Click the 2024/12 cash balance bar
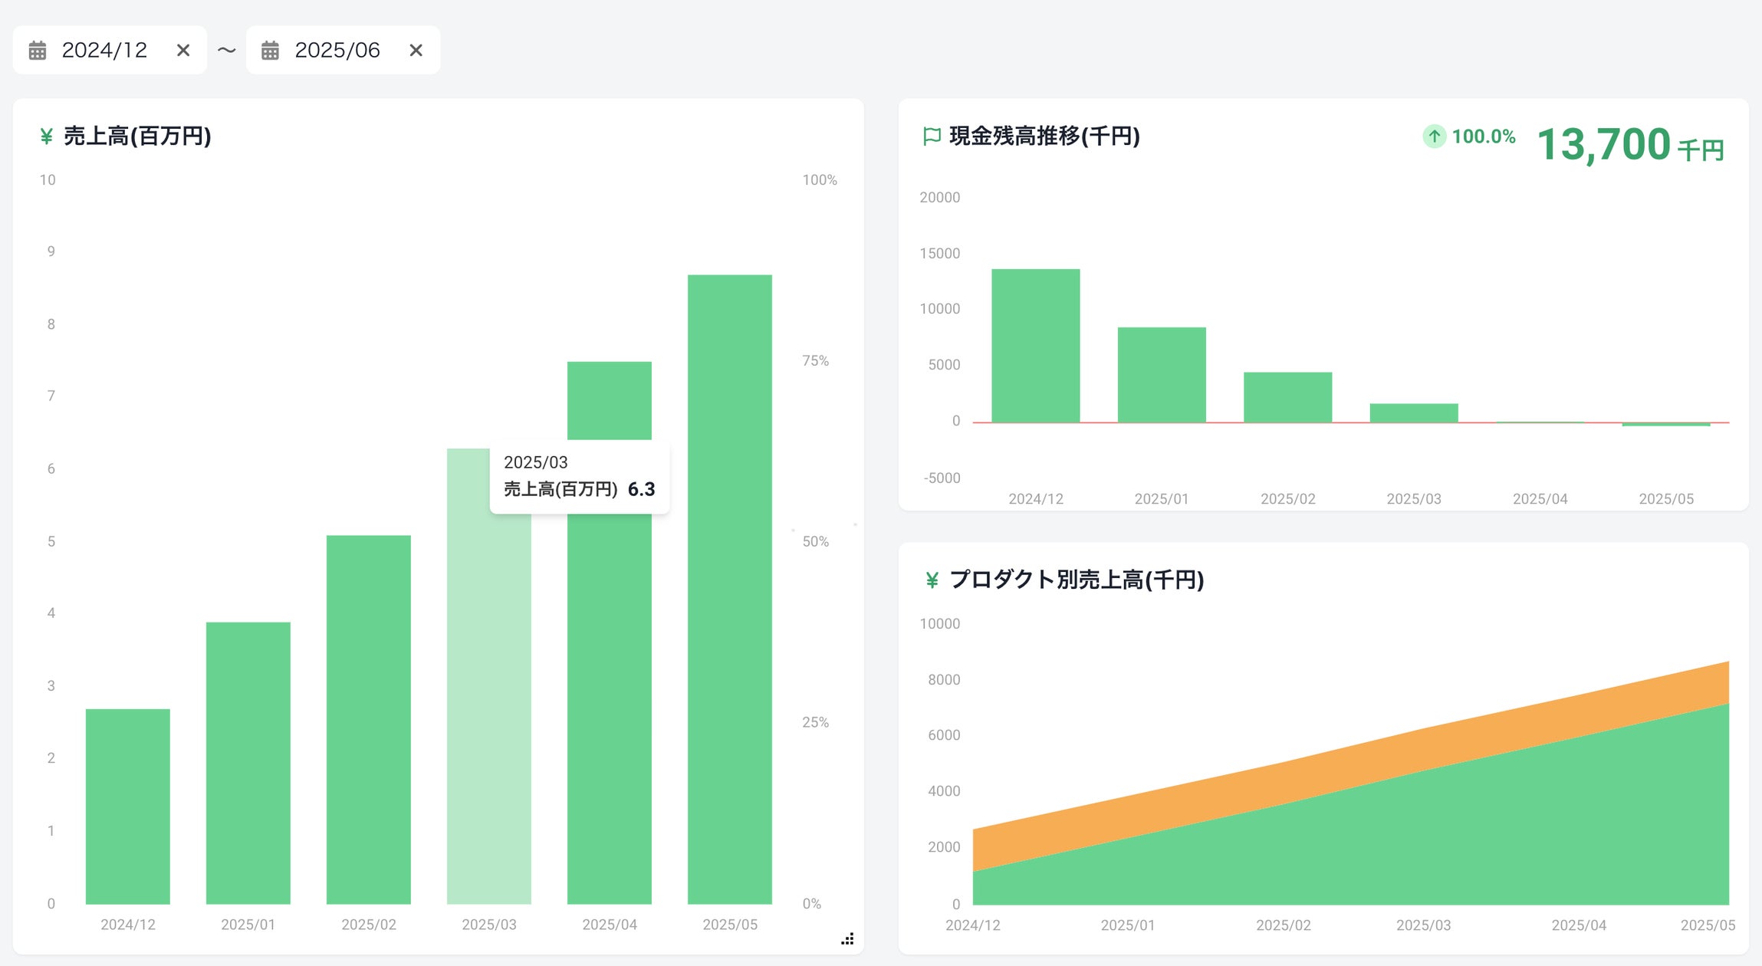 click(1035, 345)
